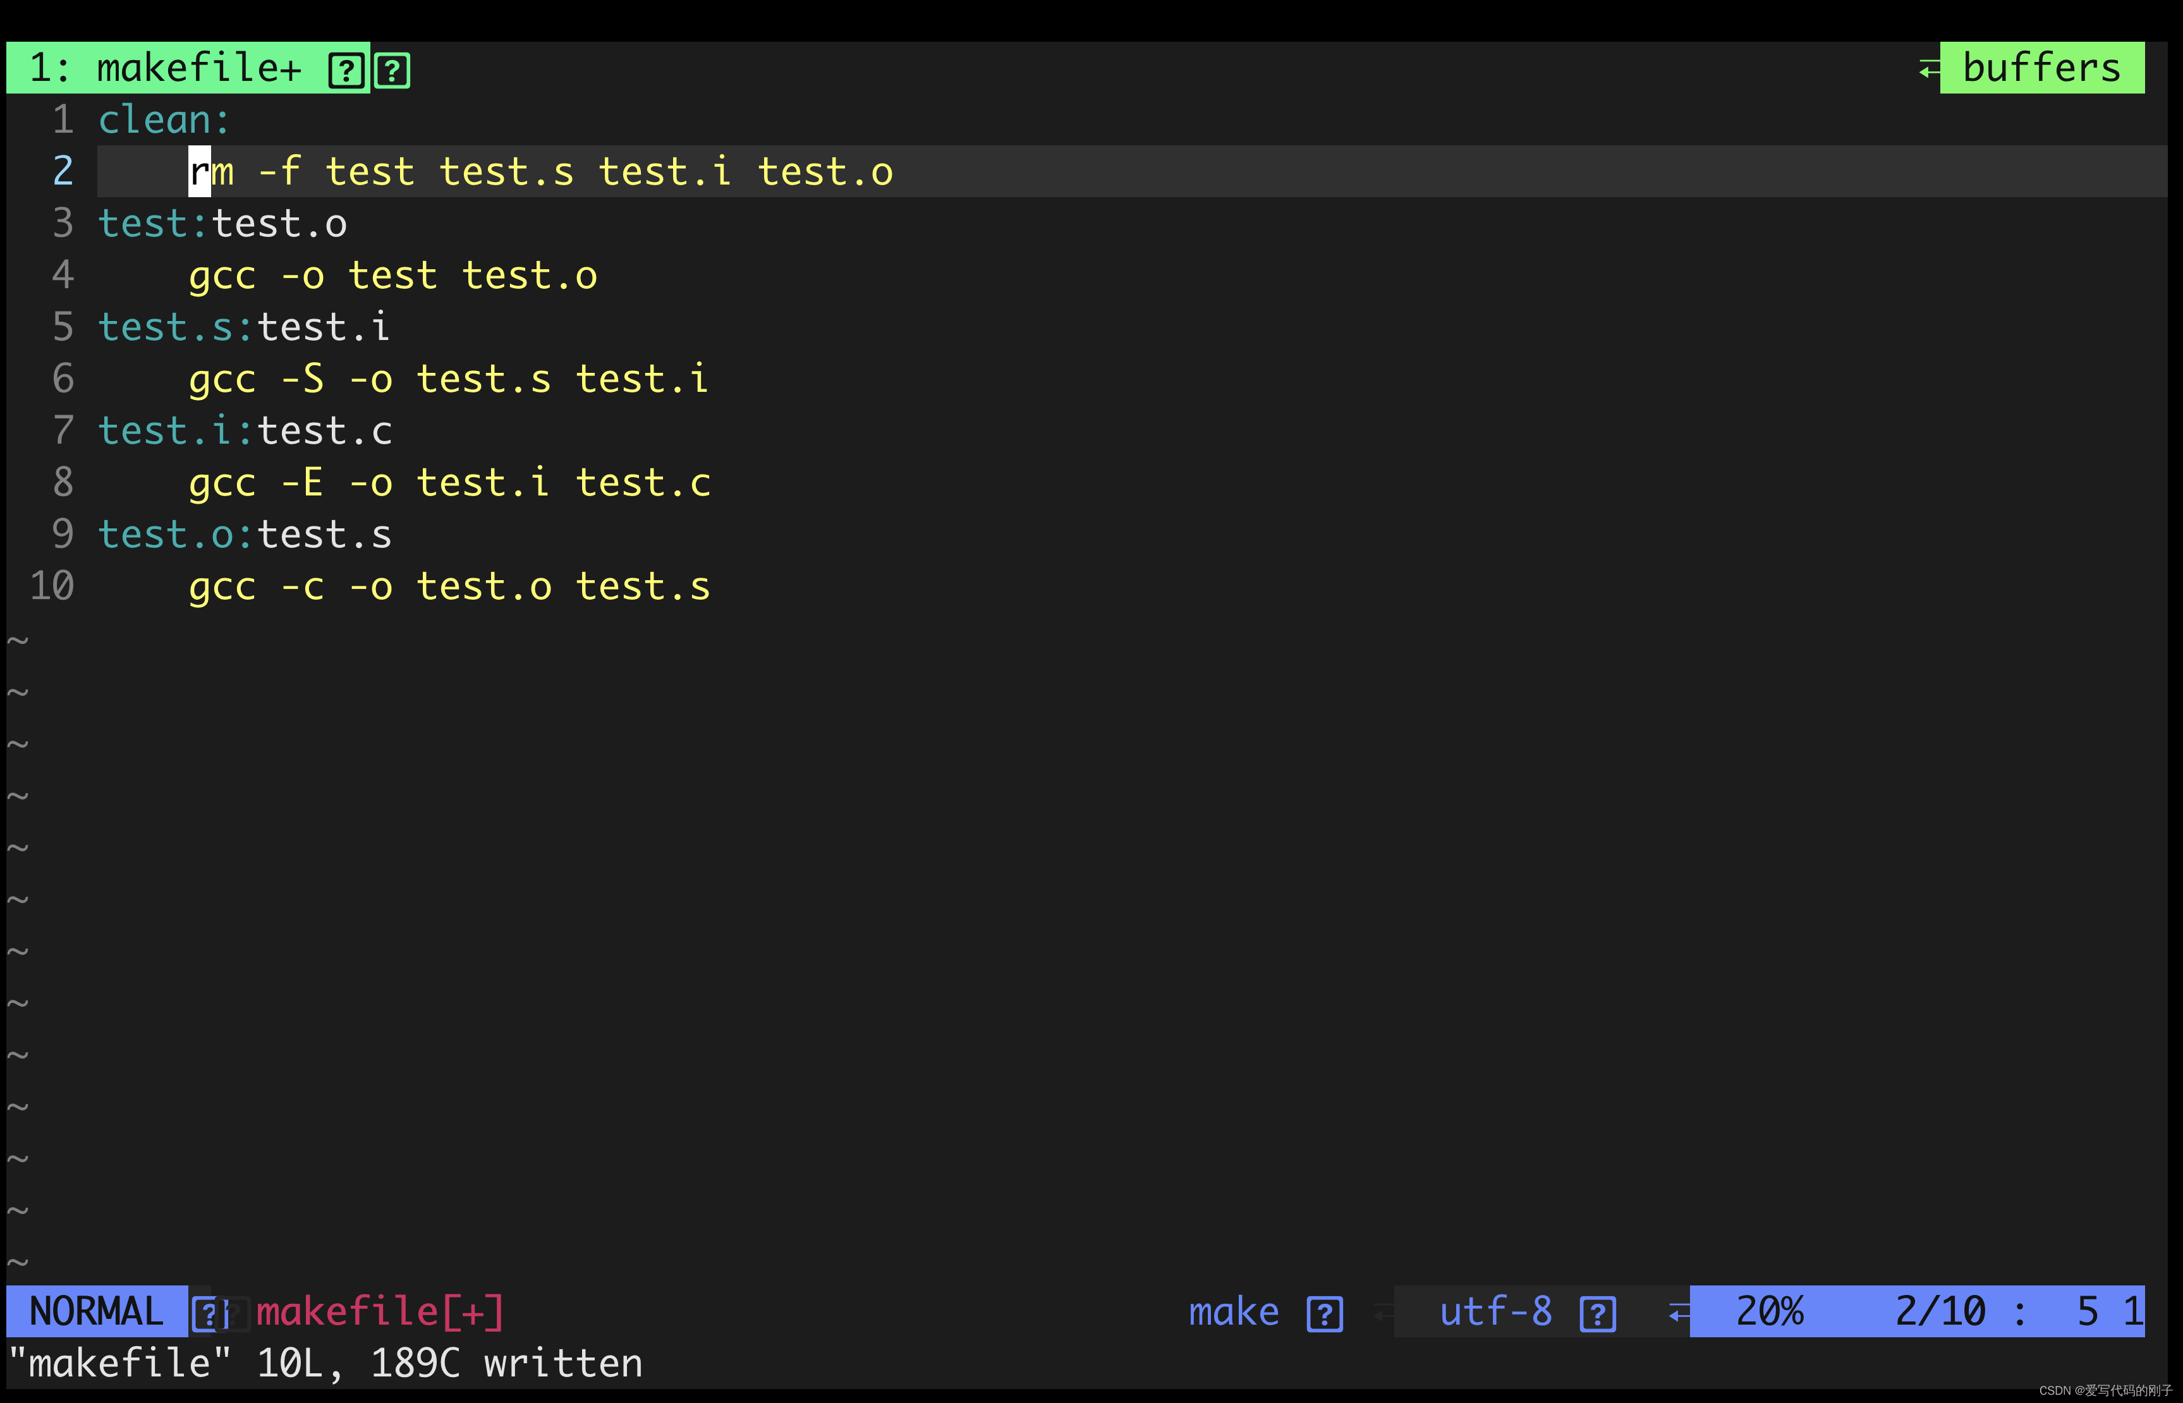Click the 'test:test.o' rule on line 3

tap(222, 223)
